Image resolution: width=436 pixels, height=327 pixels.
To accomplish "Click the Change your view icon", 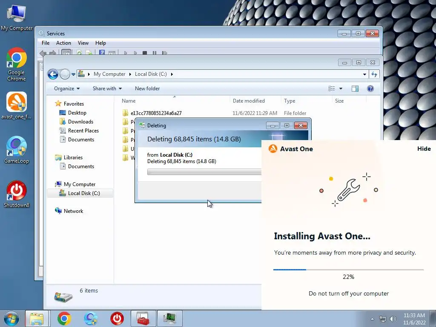I will pyautogui.click(x=331, y=89).
